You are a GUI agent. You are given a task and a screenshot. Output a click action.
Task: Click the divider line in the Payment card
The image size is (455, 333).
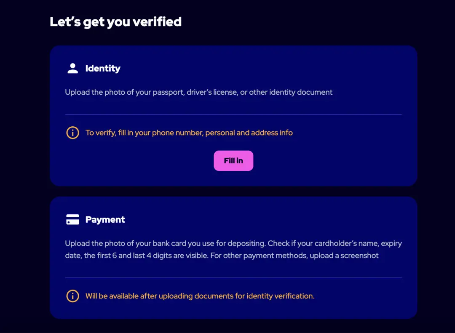(233, 278)
